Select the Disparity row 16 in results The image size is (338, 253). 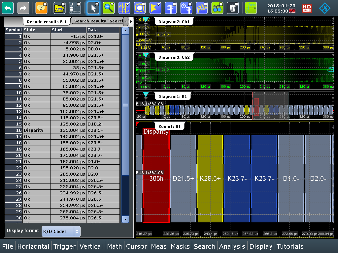coord(62,130)
